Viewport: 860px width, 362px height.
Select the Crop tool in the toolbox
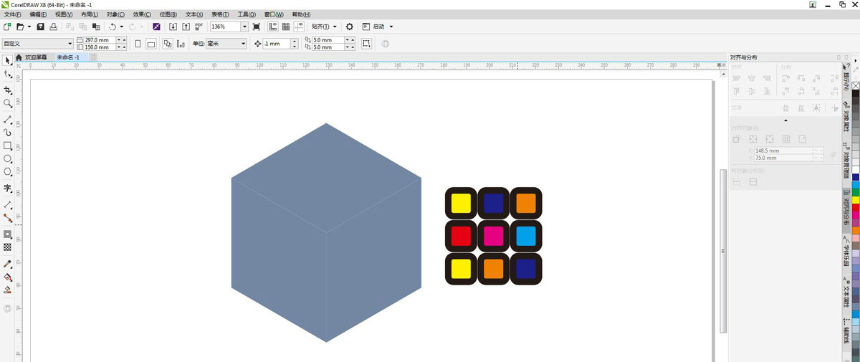pyautogui.click(x=8, y=90)
